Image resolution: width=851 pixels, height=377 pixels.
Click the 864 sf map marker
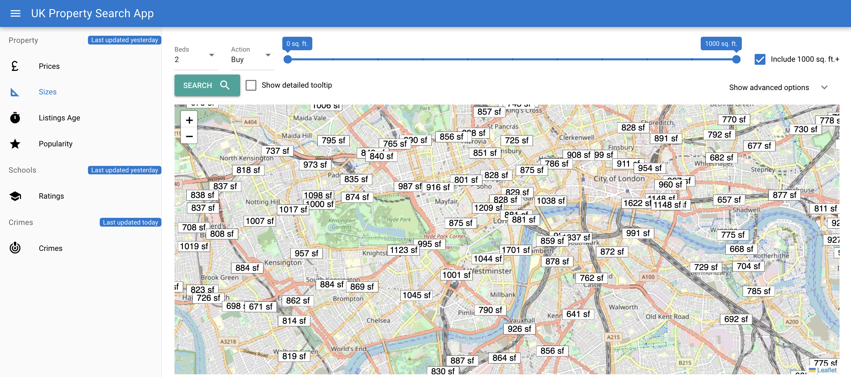click(x=504, y=358)
